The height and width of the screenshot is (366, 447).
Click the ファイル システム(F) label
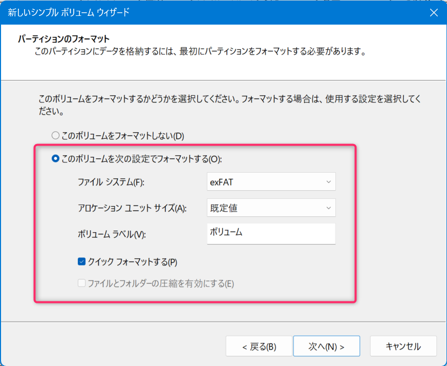111,182
